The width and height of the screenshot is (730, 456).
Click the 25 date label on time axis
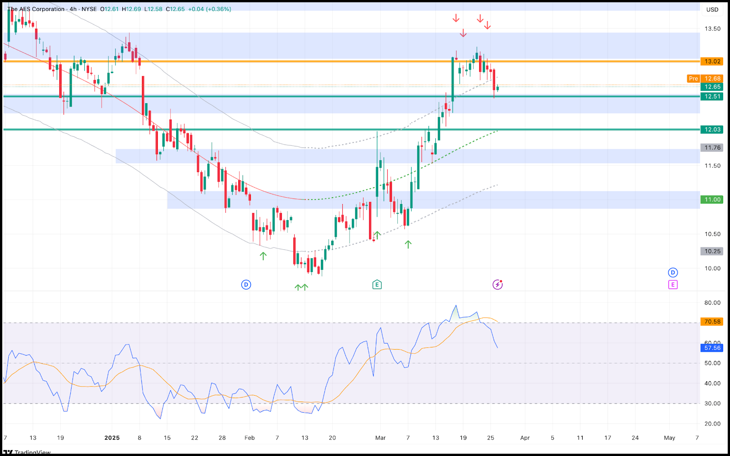click(x=490, y=438)
